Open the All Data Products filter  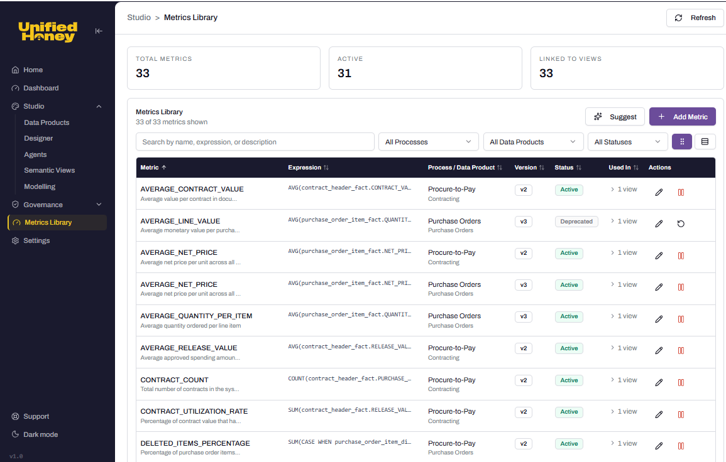click(533, 141)
